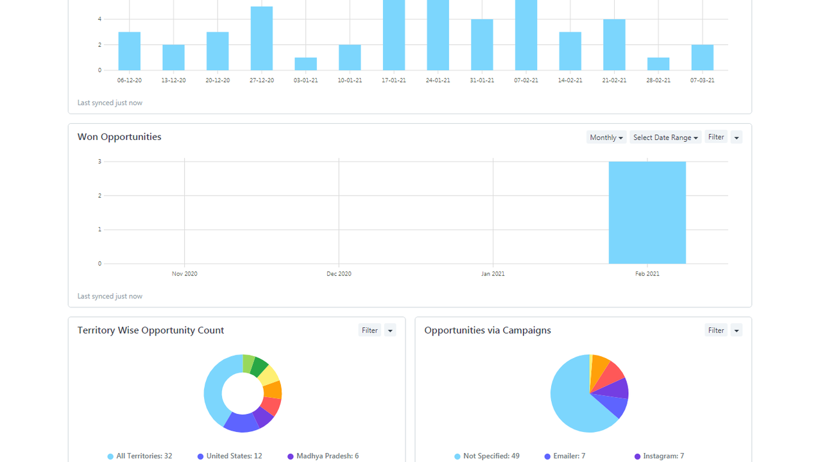Open Monthly interval dropdown in Won Opportunities
820x462 pixels.
coord(606,137)
